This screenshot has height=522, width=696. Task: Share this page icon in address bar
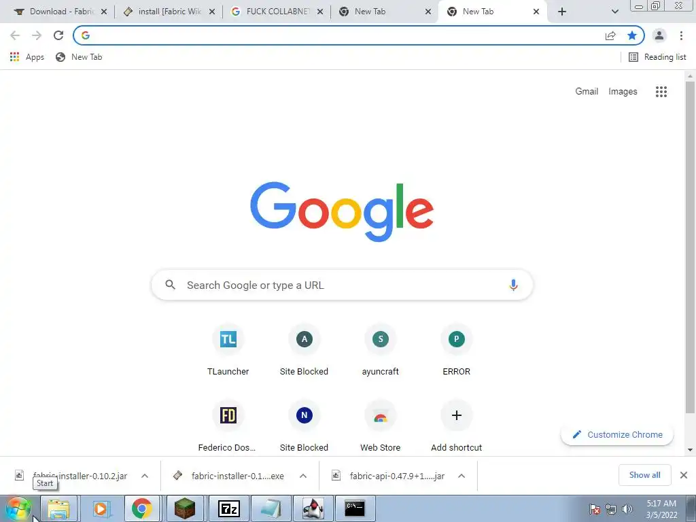coord(610,35)
